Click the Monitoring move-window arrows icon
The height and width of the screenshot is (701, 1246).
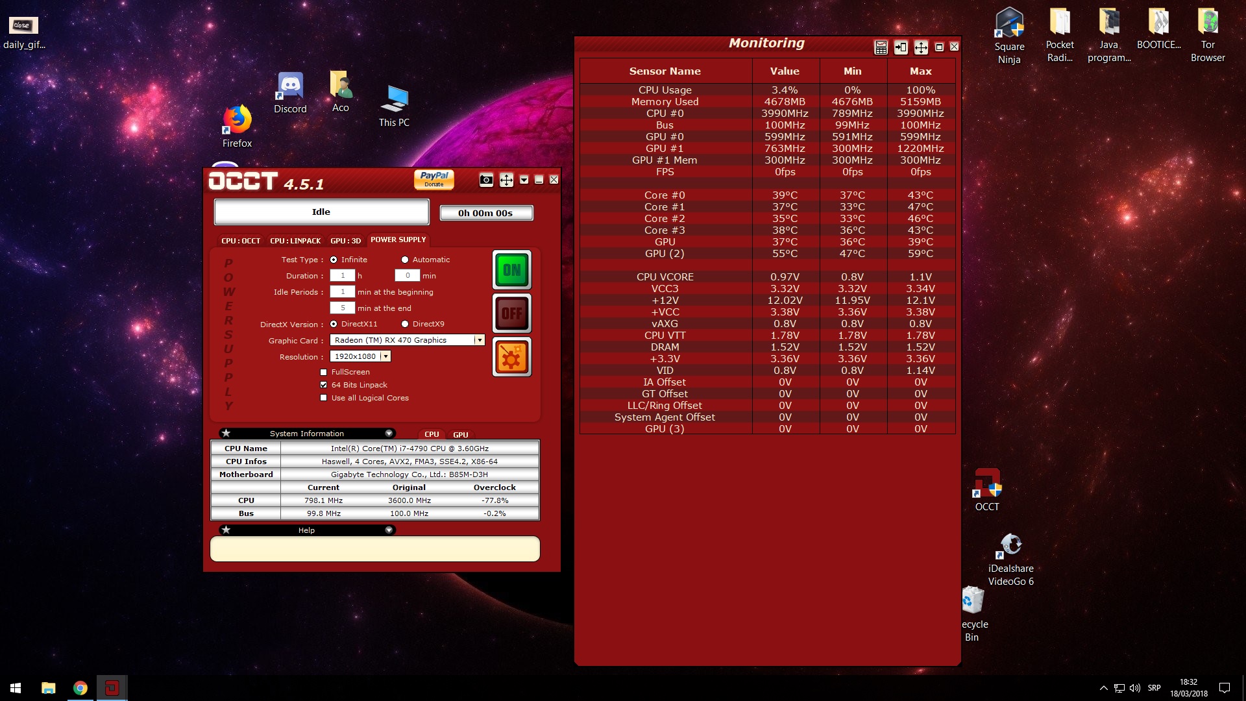coord(921,47)
